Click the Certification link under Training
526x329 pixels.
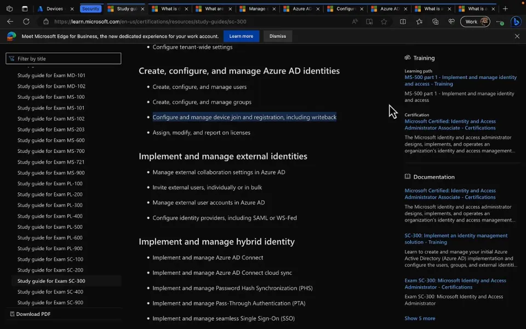click(450, 124)
